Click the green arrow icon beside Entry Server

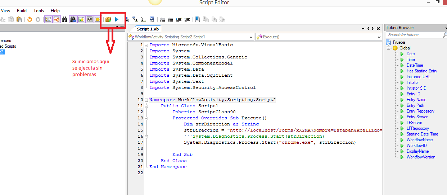tap(402, 117)
